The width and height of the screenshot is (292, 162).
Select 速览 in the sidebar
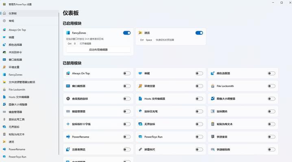pos(29,142)
